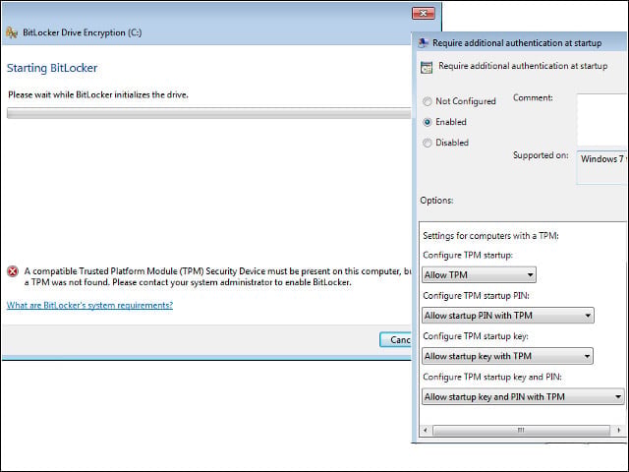The height and width of the screenshot is (472, 629).
Task: Click the red error icon beside TPM message
Action: [13, 271]
